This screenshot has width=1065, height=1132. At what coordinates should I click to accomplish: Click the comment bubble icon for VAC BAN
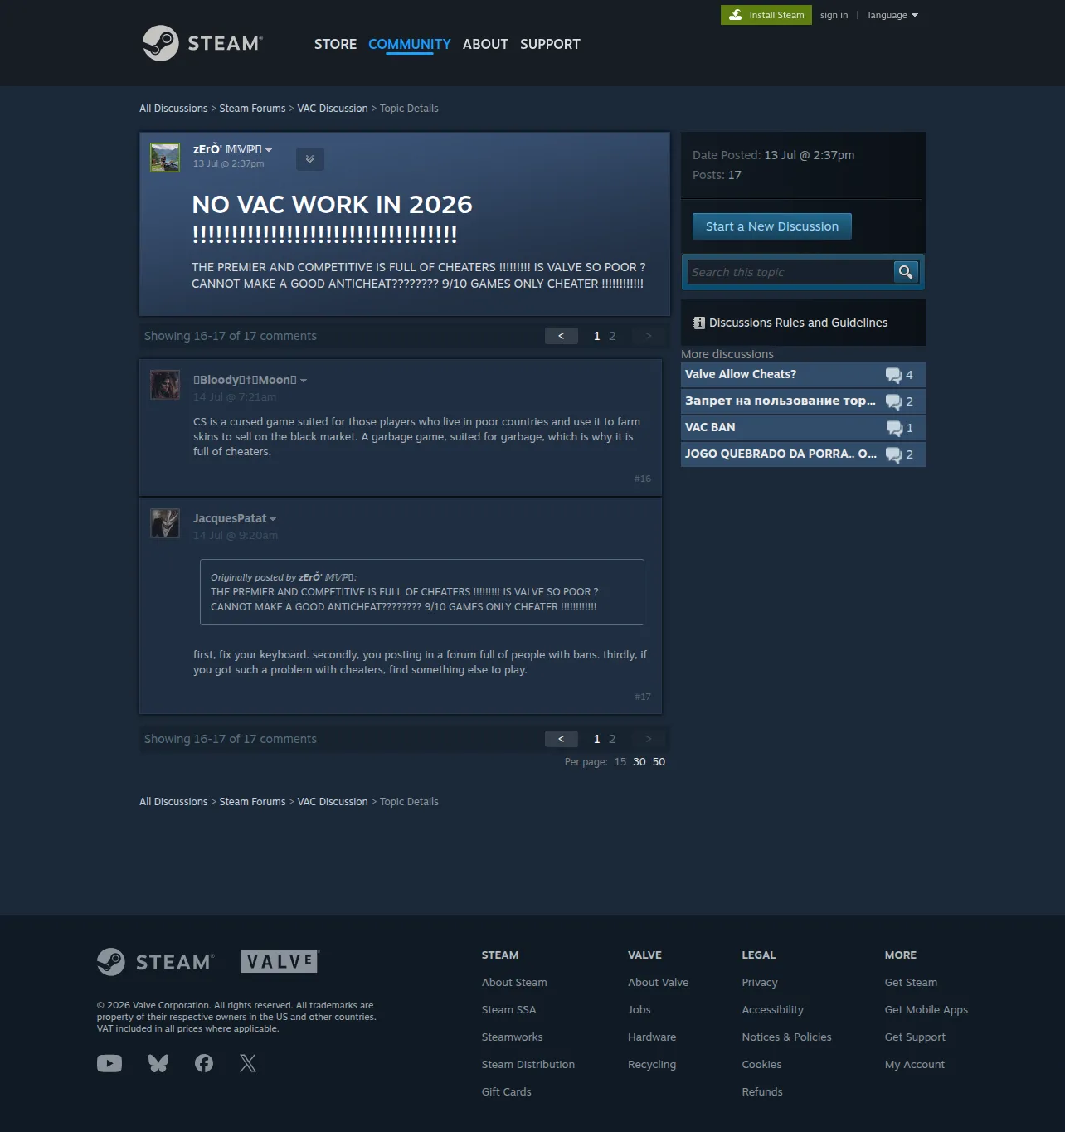click(x=893, y=428)
